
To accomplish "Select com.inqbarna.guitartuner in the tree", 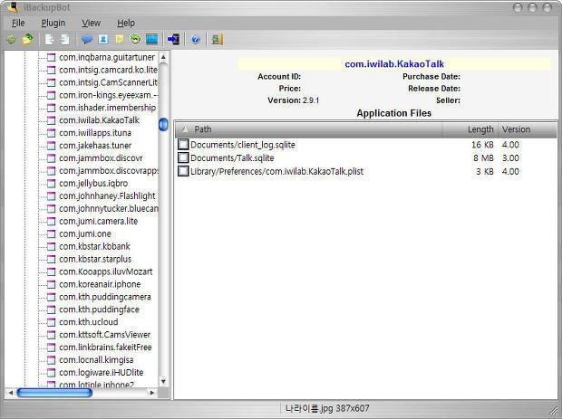I will (x=107, y=57).
